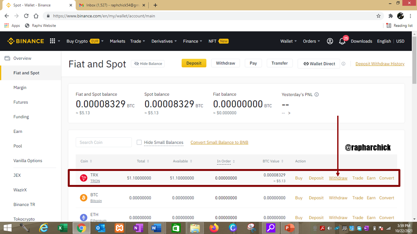This screenshot has width=417, height=234.
Task: Click the Withdraw button at the top
Action: (x=225, y=63)
